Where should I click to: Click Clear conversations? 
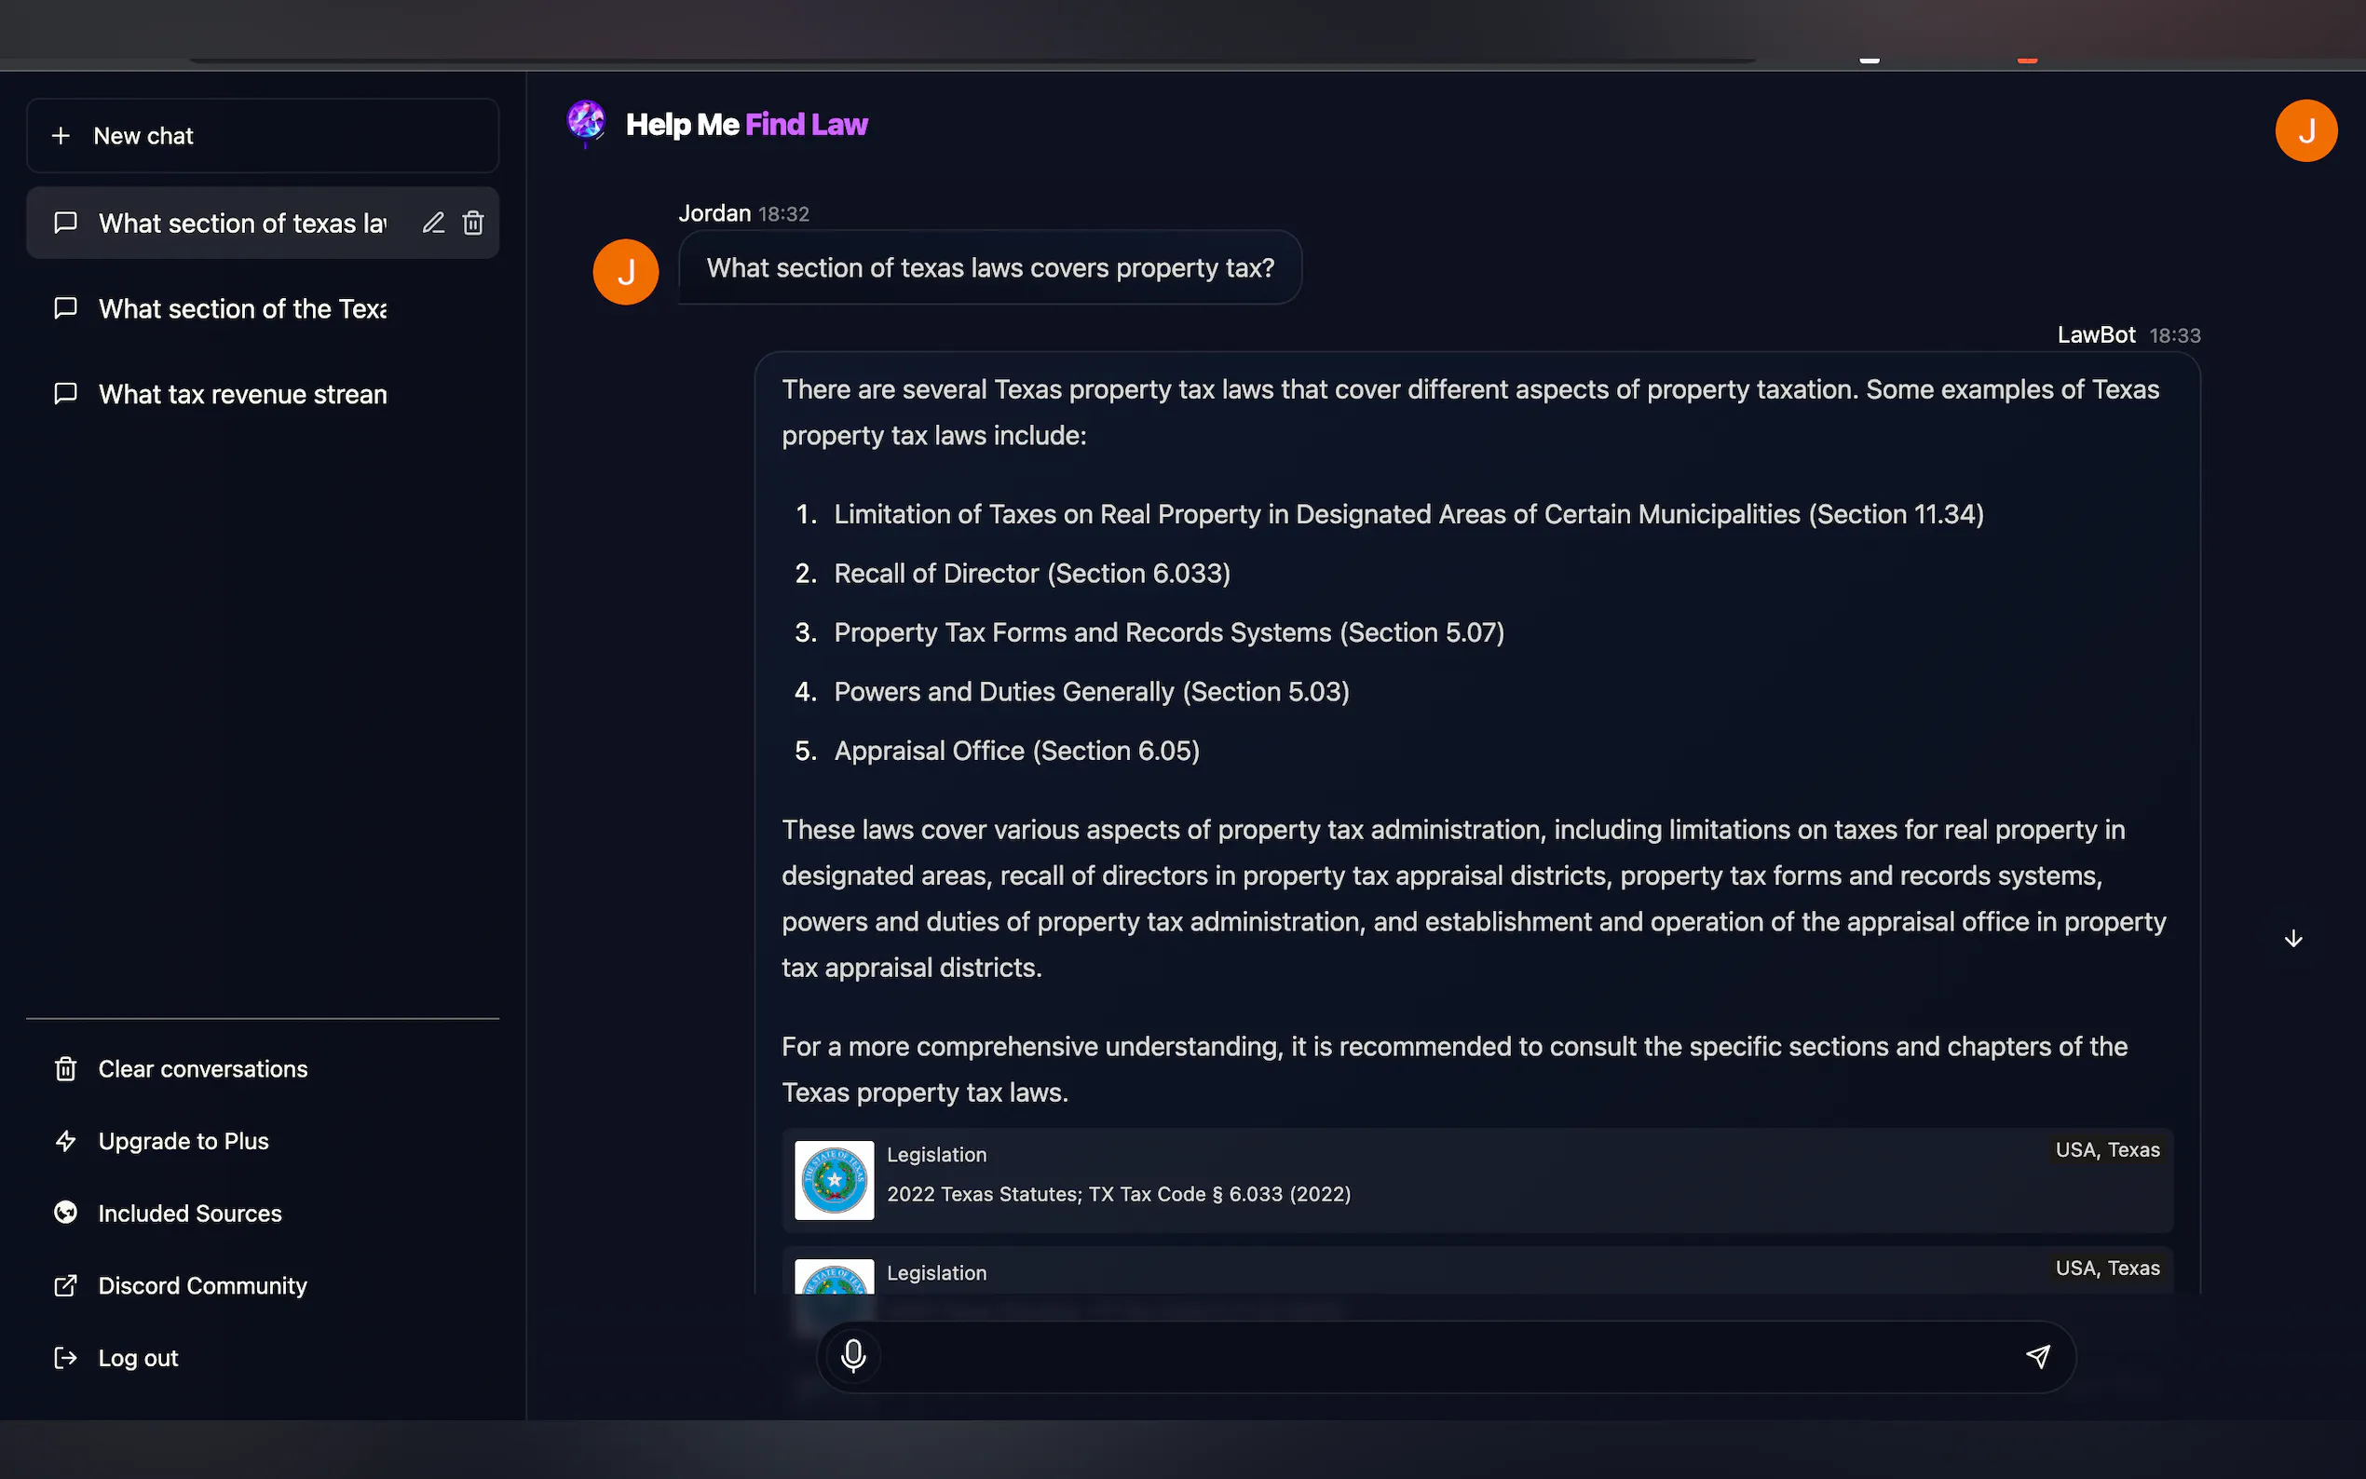pos(202,1069)
